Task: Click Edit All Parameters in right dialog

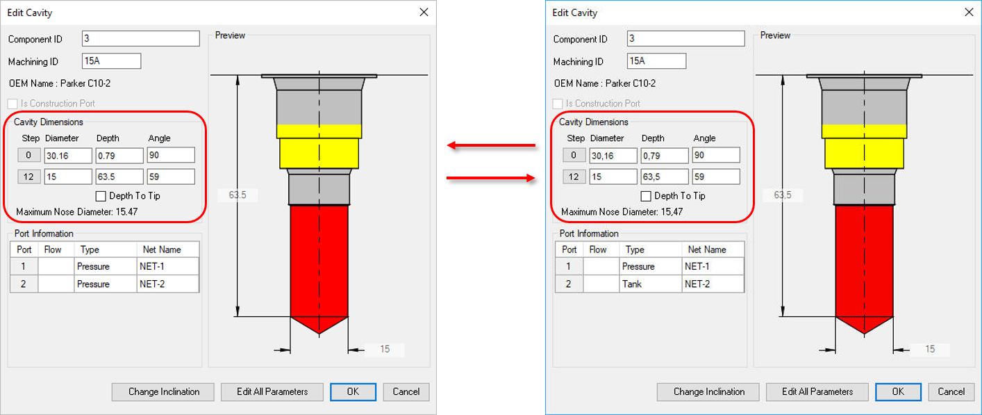Action: [817, 392]
